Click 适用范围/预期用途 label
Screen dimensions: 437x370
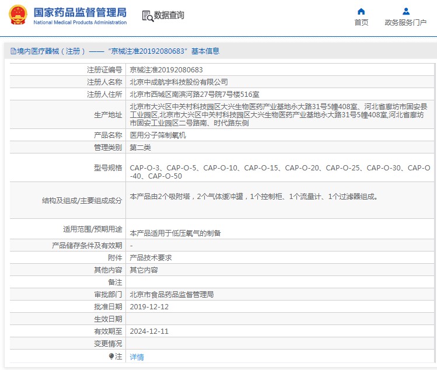93,229
